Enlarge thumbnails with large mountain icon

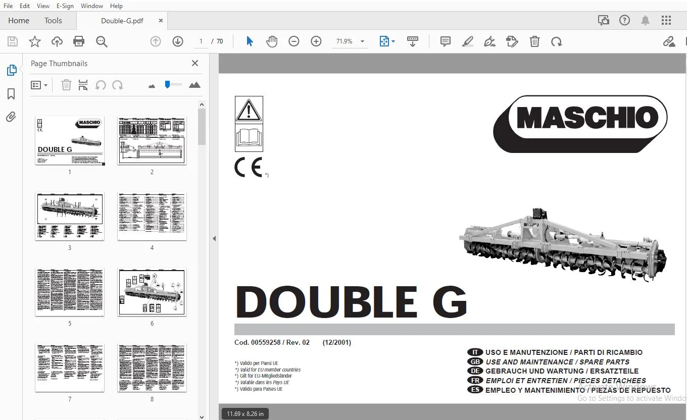coord(194,85)
